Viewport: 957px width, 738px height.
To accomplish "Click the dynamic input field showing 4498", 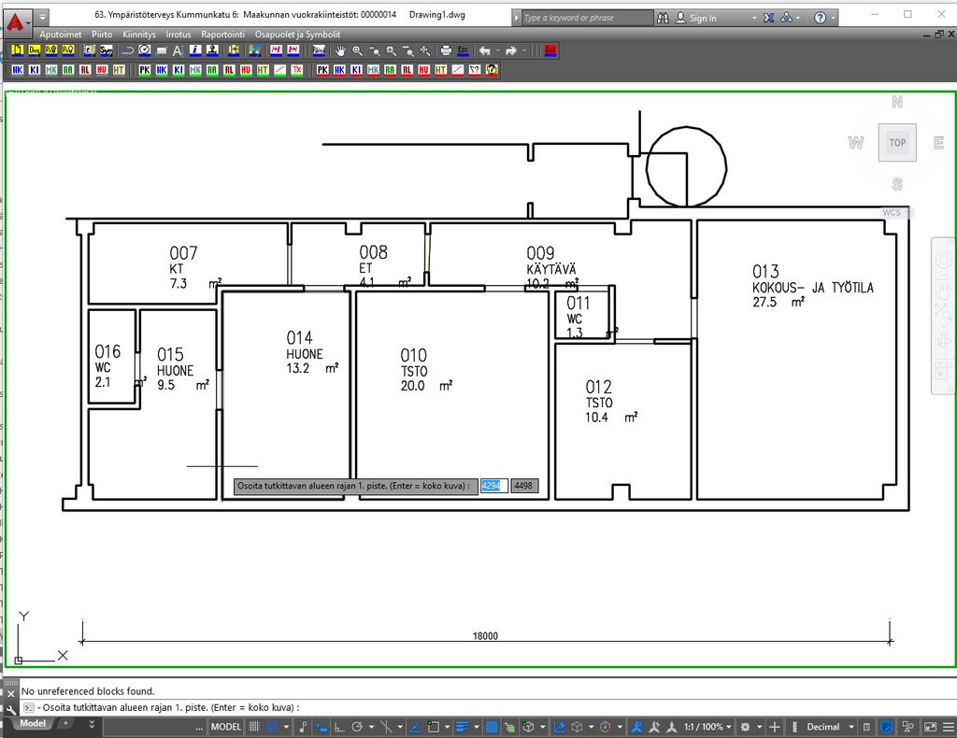I will [524, 486].
